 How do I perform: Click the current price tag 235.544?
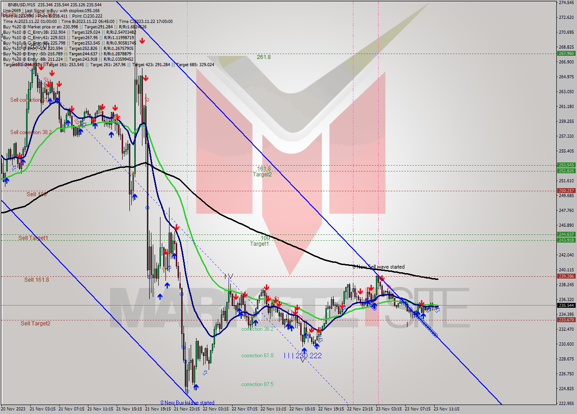pyautogui.click(x=566, y=305)
